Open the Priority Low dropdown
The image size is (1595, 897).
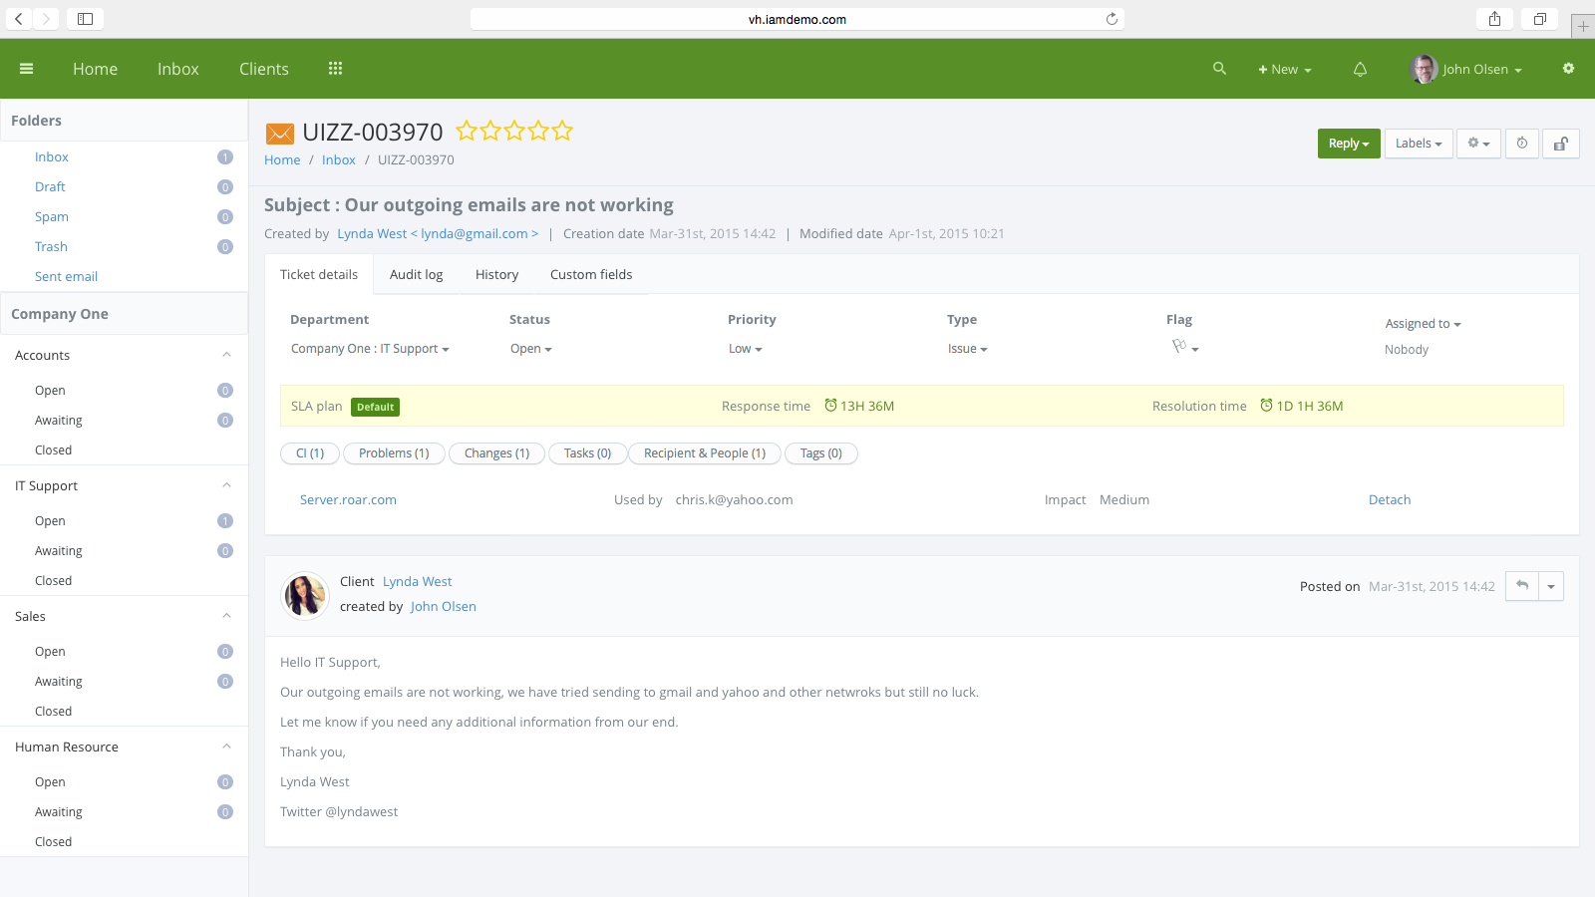745,349
